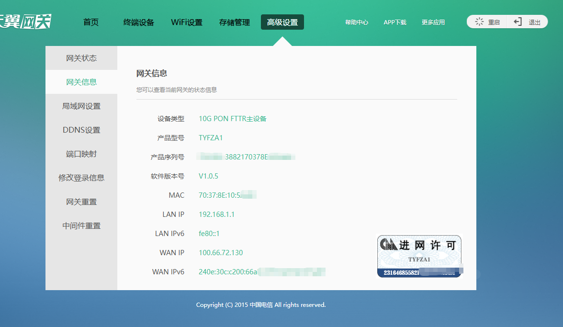Open the WiFi设置 tab

(x=187, y=22)
